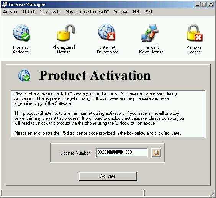This screenshot has height=198, width=216.
Task: Open the De-activate menu
Action: point(50,12)
